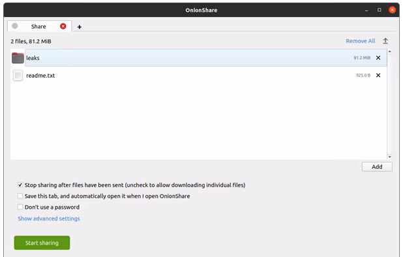Remove readme.txt with its X icon

378,75
